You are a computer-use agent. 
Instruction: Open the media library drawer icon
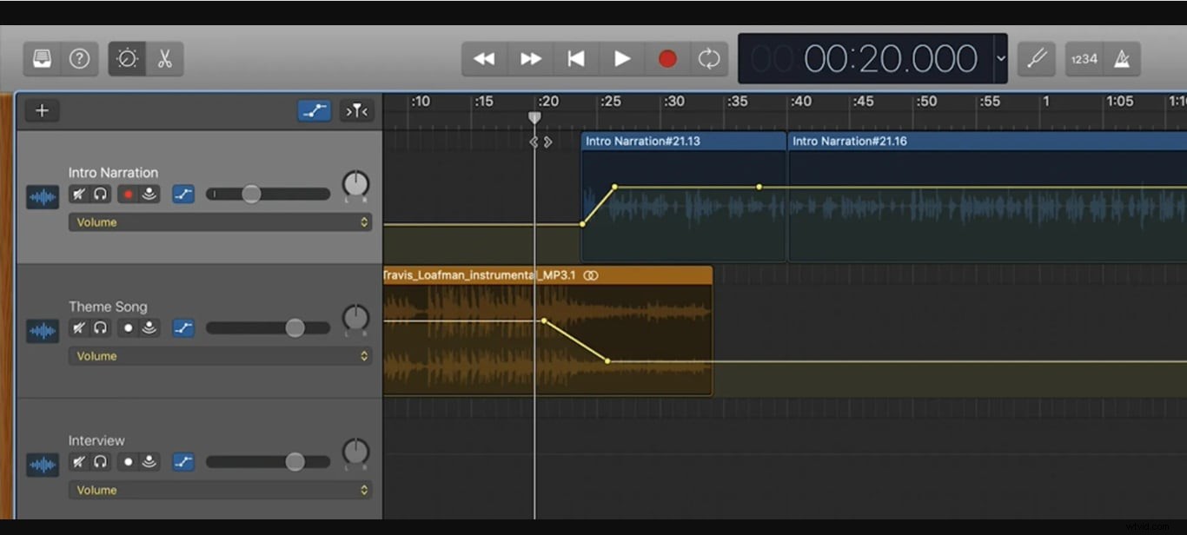coord(41,58)
